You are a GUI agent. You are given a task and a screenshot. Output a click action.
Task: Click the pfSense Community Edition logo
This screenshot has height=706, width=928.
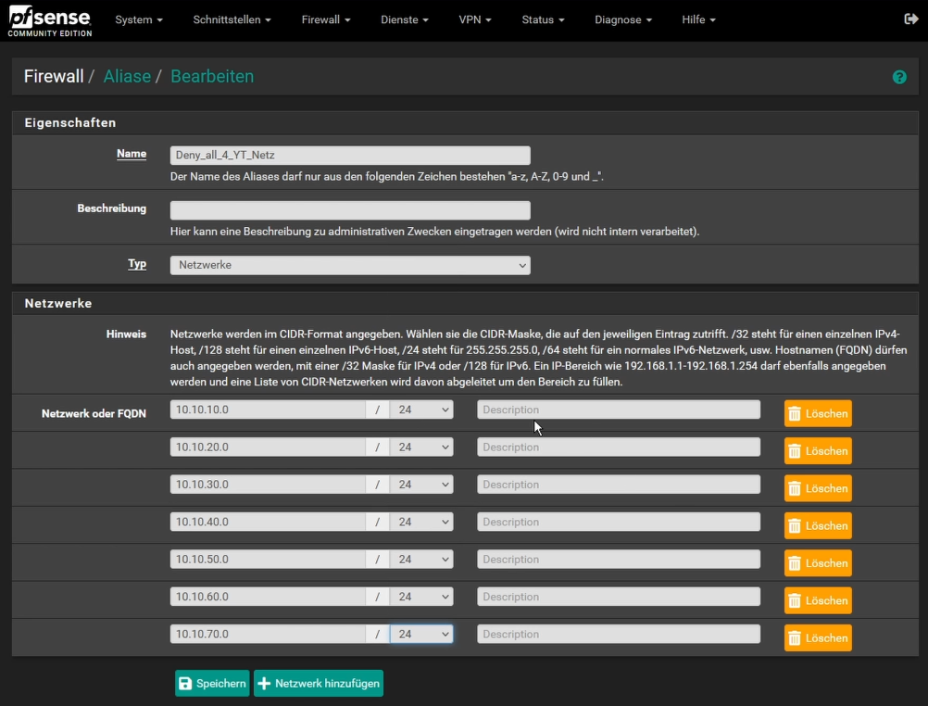coord(50,20)
